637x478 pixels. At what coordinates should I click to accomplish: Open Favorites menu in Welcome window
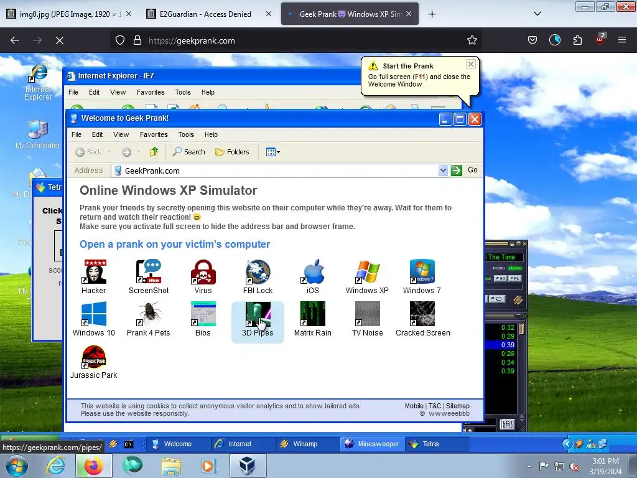click(154, 134)
